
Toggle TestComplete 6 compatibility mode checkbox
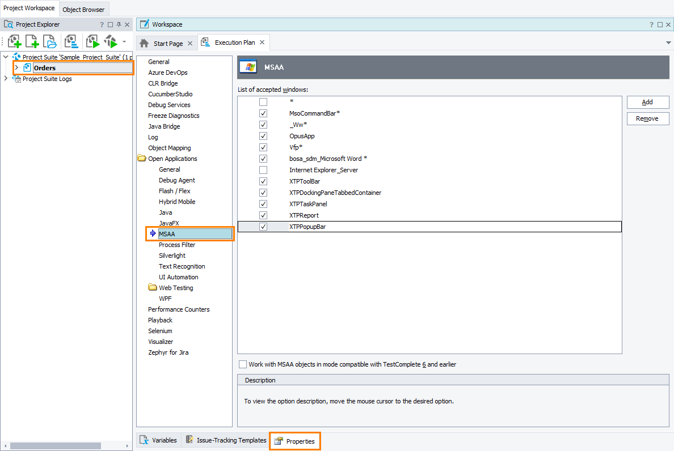click(243, 364)
